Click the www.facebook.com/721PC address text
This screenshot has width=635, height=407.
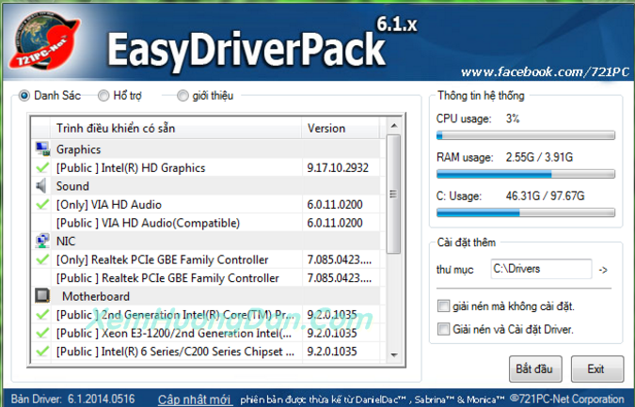[545, 72]
